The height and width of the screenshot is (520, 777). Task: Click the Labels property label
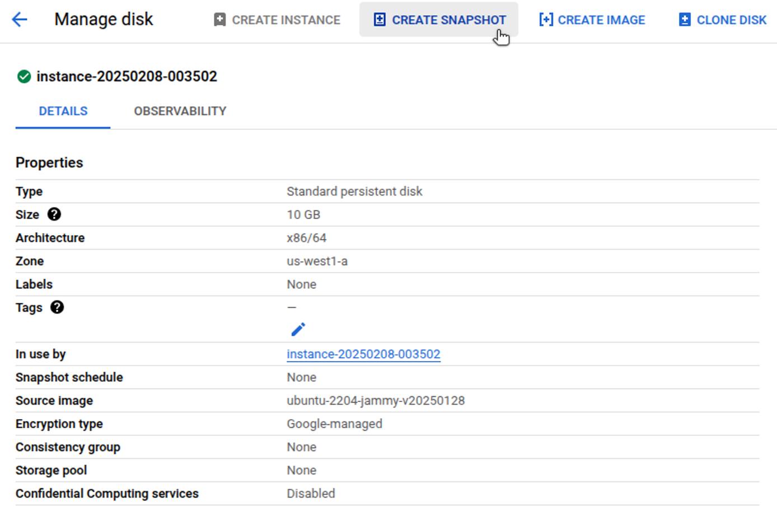(34, 284)
